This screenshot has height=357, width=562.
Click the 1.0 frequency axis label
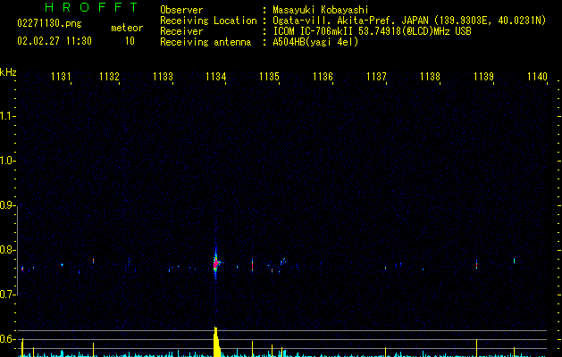pyautogui.click(x=7, y=161)
